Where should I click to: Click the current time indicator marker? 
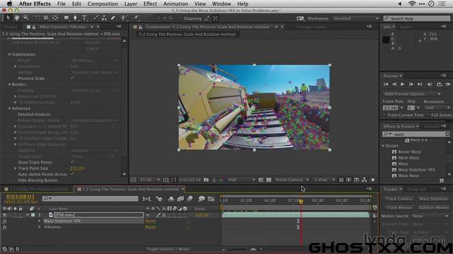tap(301, 201)
